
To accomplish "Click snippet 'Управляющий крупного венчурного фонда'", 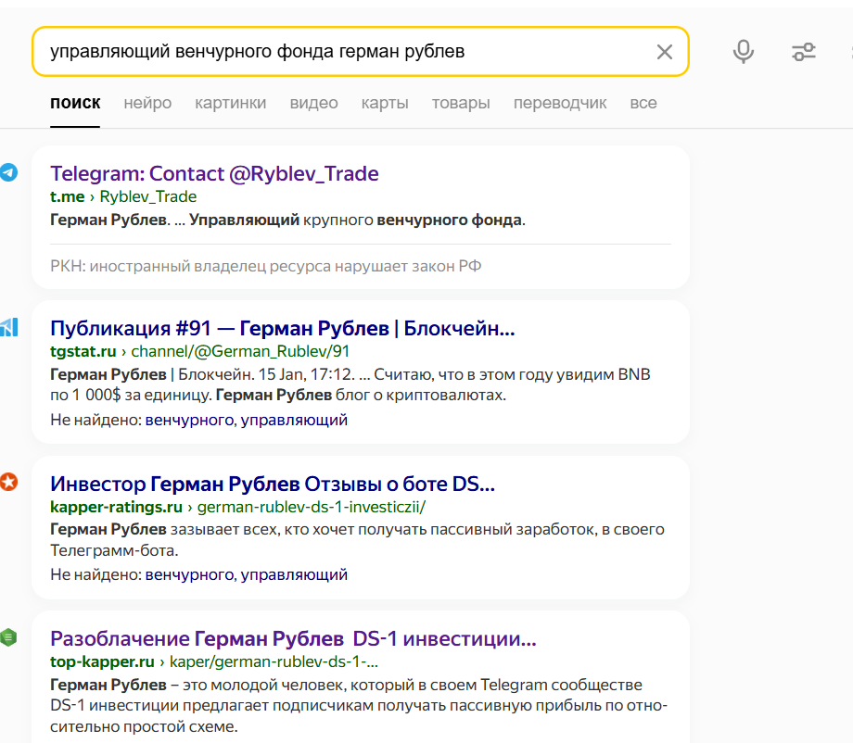I will [x=357, y=220].
